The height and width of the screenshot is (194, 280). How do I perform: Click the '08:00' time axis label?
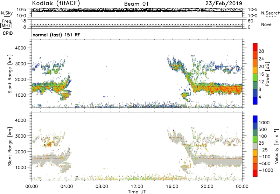[102, 187]
